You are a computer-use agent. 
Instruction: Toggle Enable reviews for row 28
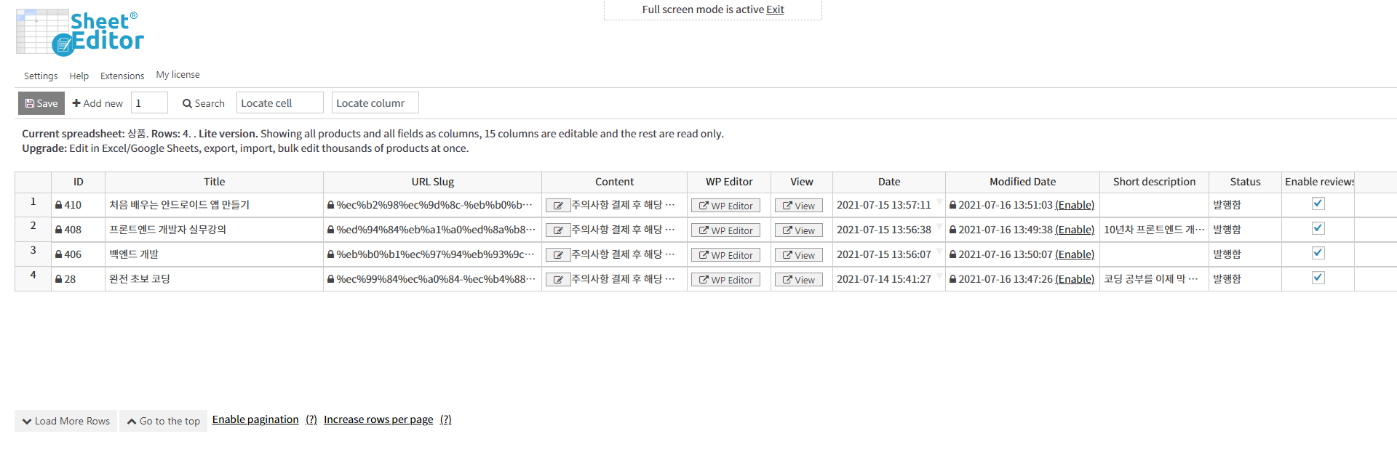coord(1318,278)
